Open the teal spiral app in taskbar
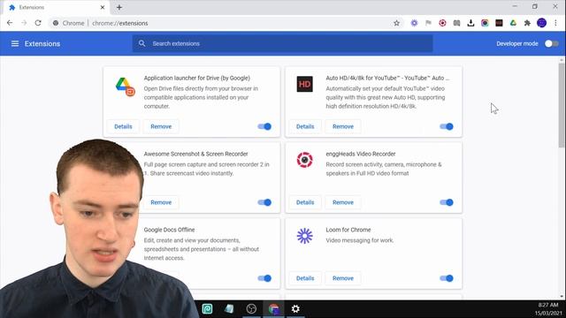This screenshot has height=318, width=566. [207, 308]
